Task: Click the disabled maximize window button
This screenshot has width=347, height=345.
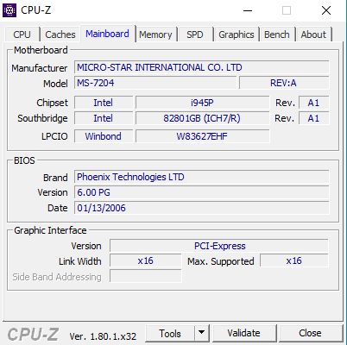Action: click(x=287, y=11)
